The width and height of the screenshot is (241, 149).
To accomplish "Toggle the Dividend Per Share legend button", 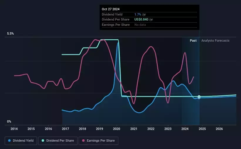I will 58,141.
